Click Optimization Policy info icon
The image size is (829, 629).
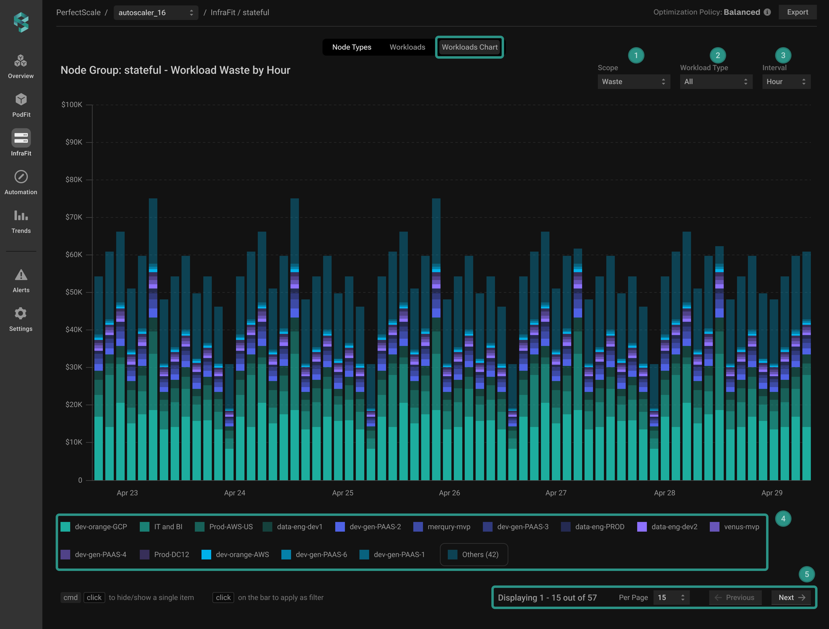767,12
